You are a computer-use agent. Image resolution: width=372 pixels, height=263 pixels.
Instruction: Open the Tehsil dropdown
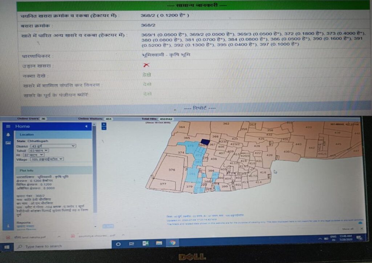coord(39,150)
